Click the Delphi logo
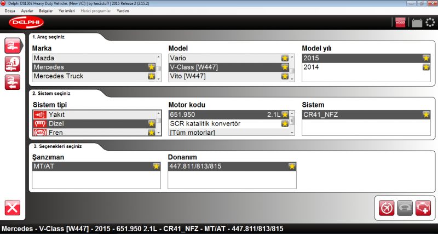Viewport: 438px width, 234px height. coord(26,22)
